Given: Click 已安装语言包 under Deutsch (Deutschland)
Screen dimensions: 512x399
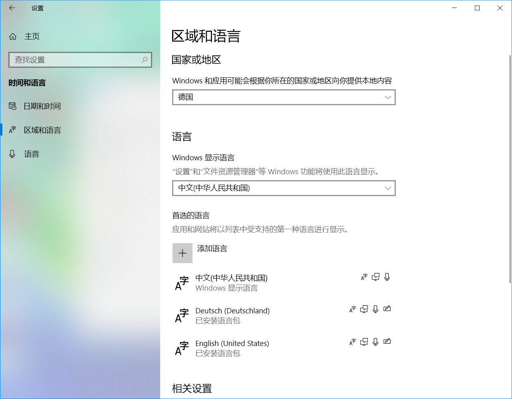Looking at the screenshot, I should [218, 321].
